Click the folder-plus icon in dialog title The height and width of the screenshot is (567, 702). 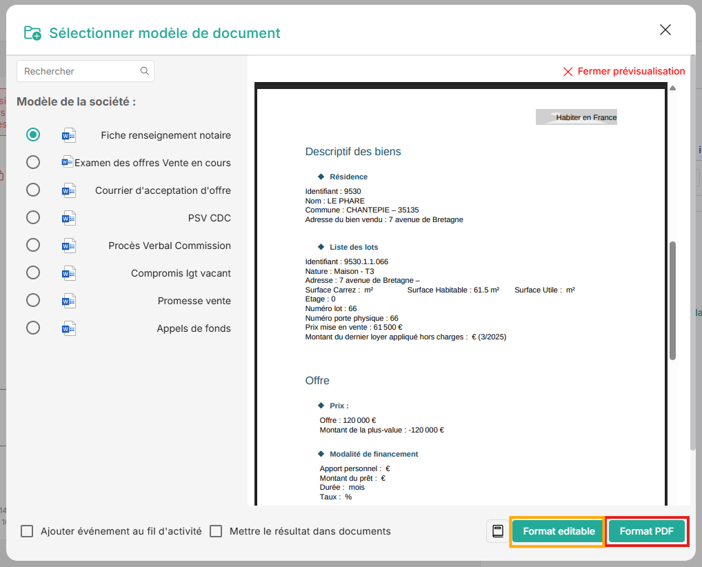(32, 32)
